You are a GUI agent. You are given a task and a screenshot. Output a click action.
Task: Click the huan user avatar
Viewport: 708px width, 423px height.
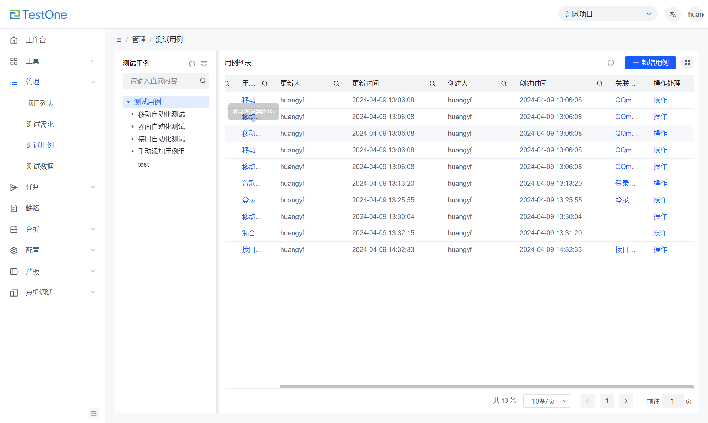tap(696, 15)
